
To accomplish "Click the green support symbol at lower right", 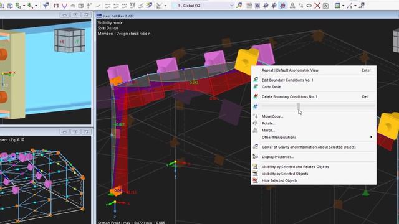I will (x=365, y=193).
